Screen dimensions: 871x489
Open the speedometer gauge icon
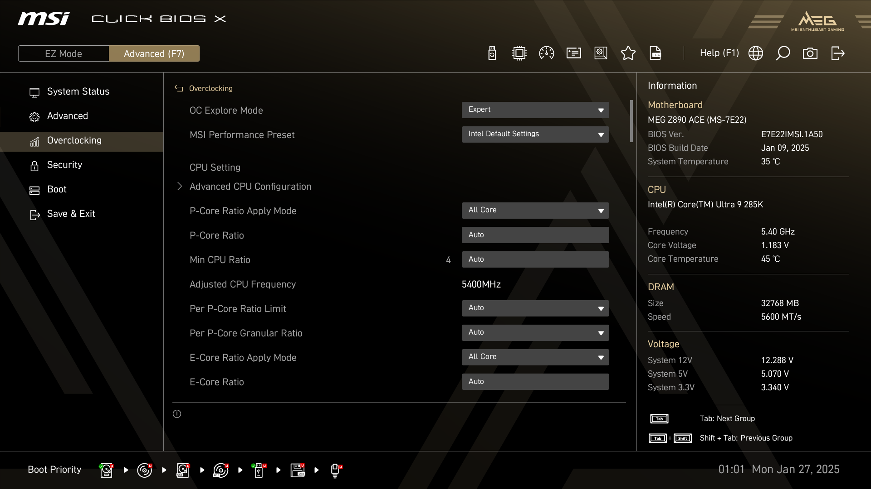(546, 53)
